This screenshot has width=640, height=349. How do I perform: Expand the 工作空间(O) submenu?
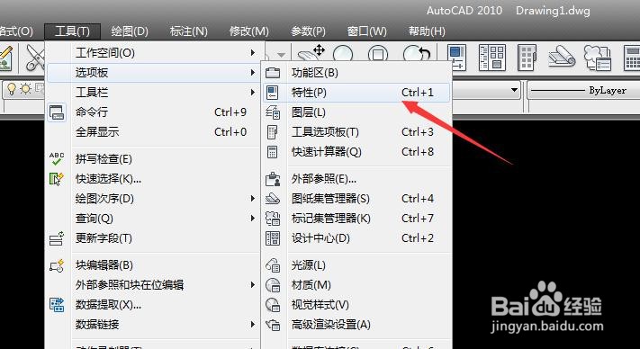point(153,53)
